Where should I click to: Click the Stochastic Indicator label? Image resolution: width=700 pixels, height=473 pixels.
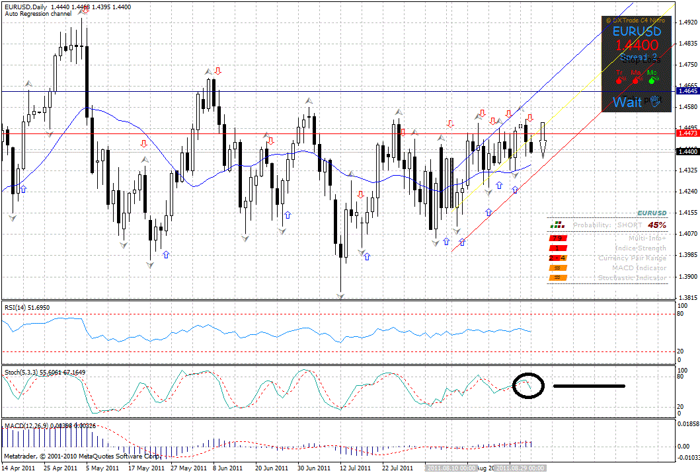632,277
